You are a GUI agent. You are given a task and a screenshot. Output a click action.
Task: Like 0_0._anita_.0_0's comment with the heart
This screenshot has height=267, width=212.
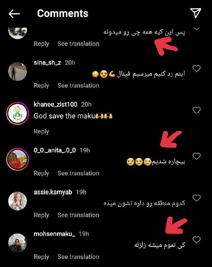197,156
